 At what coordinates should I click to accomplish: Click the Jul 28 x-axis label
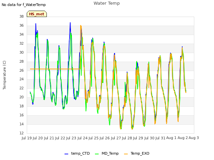[x=127, y=138]
